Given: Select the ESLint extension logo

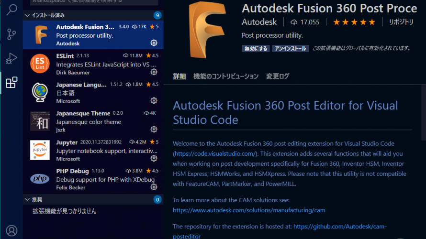Looking at the screenshot, I should coord(40,64).
